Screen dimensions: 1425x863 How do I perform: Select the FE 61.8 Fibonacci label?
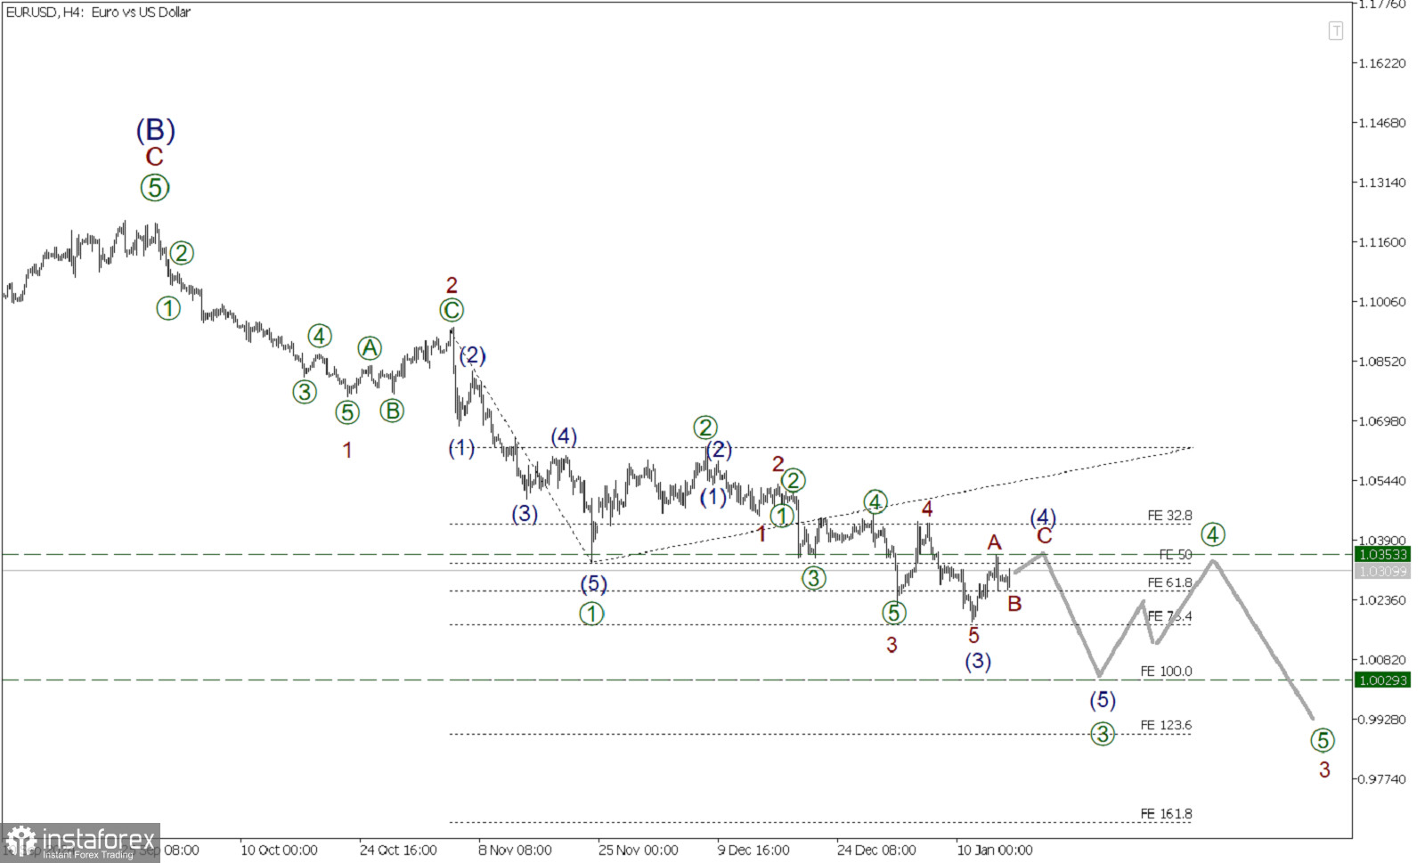(x=1168, y=582)
